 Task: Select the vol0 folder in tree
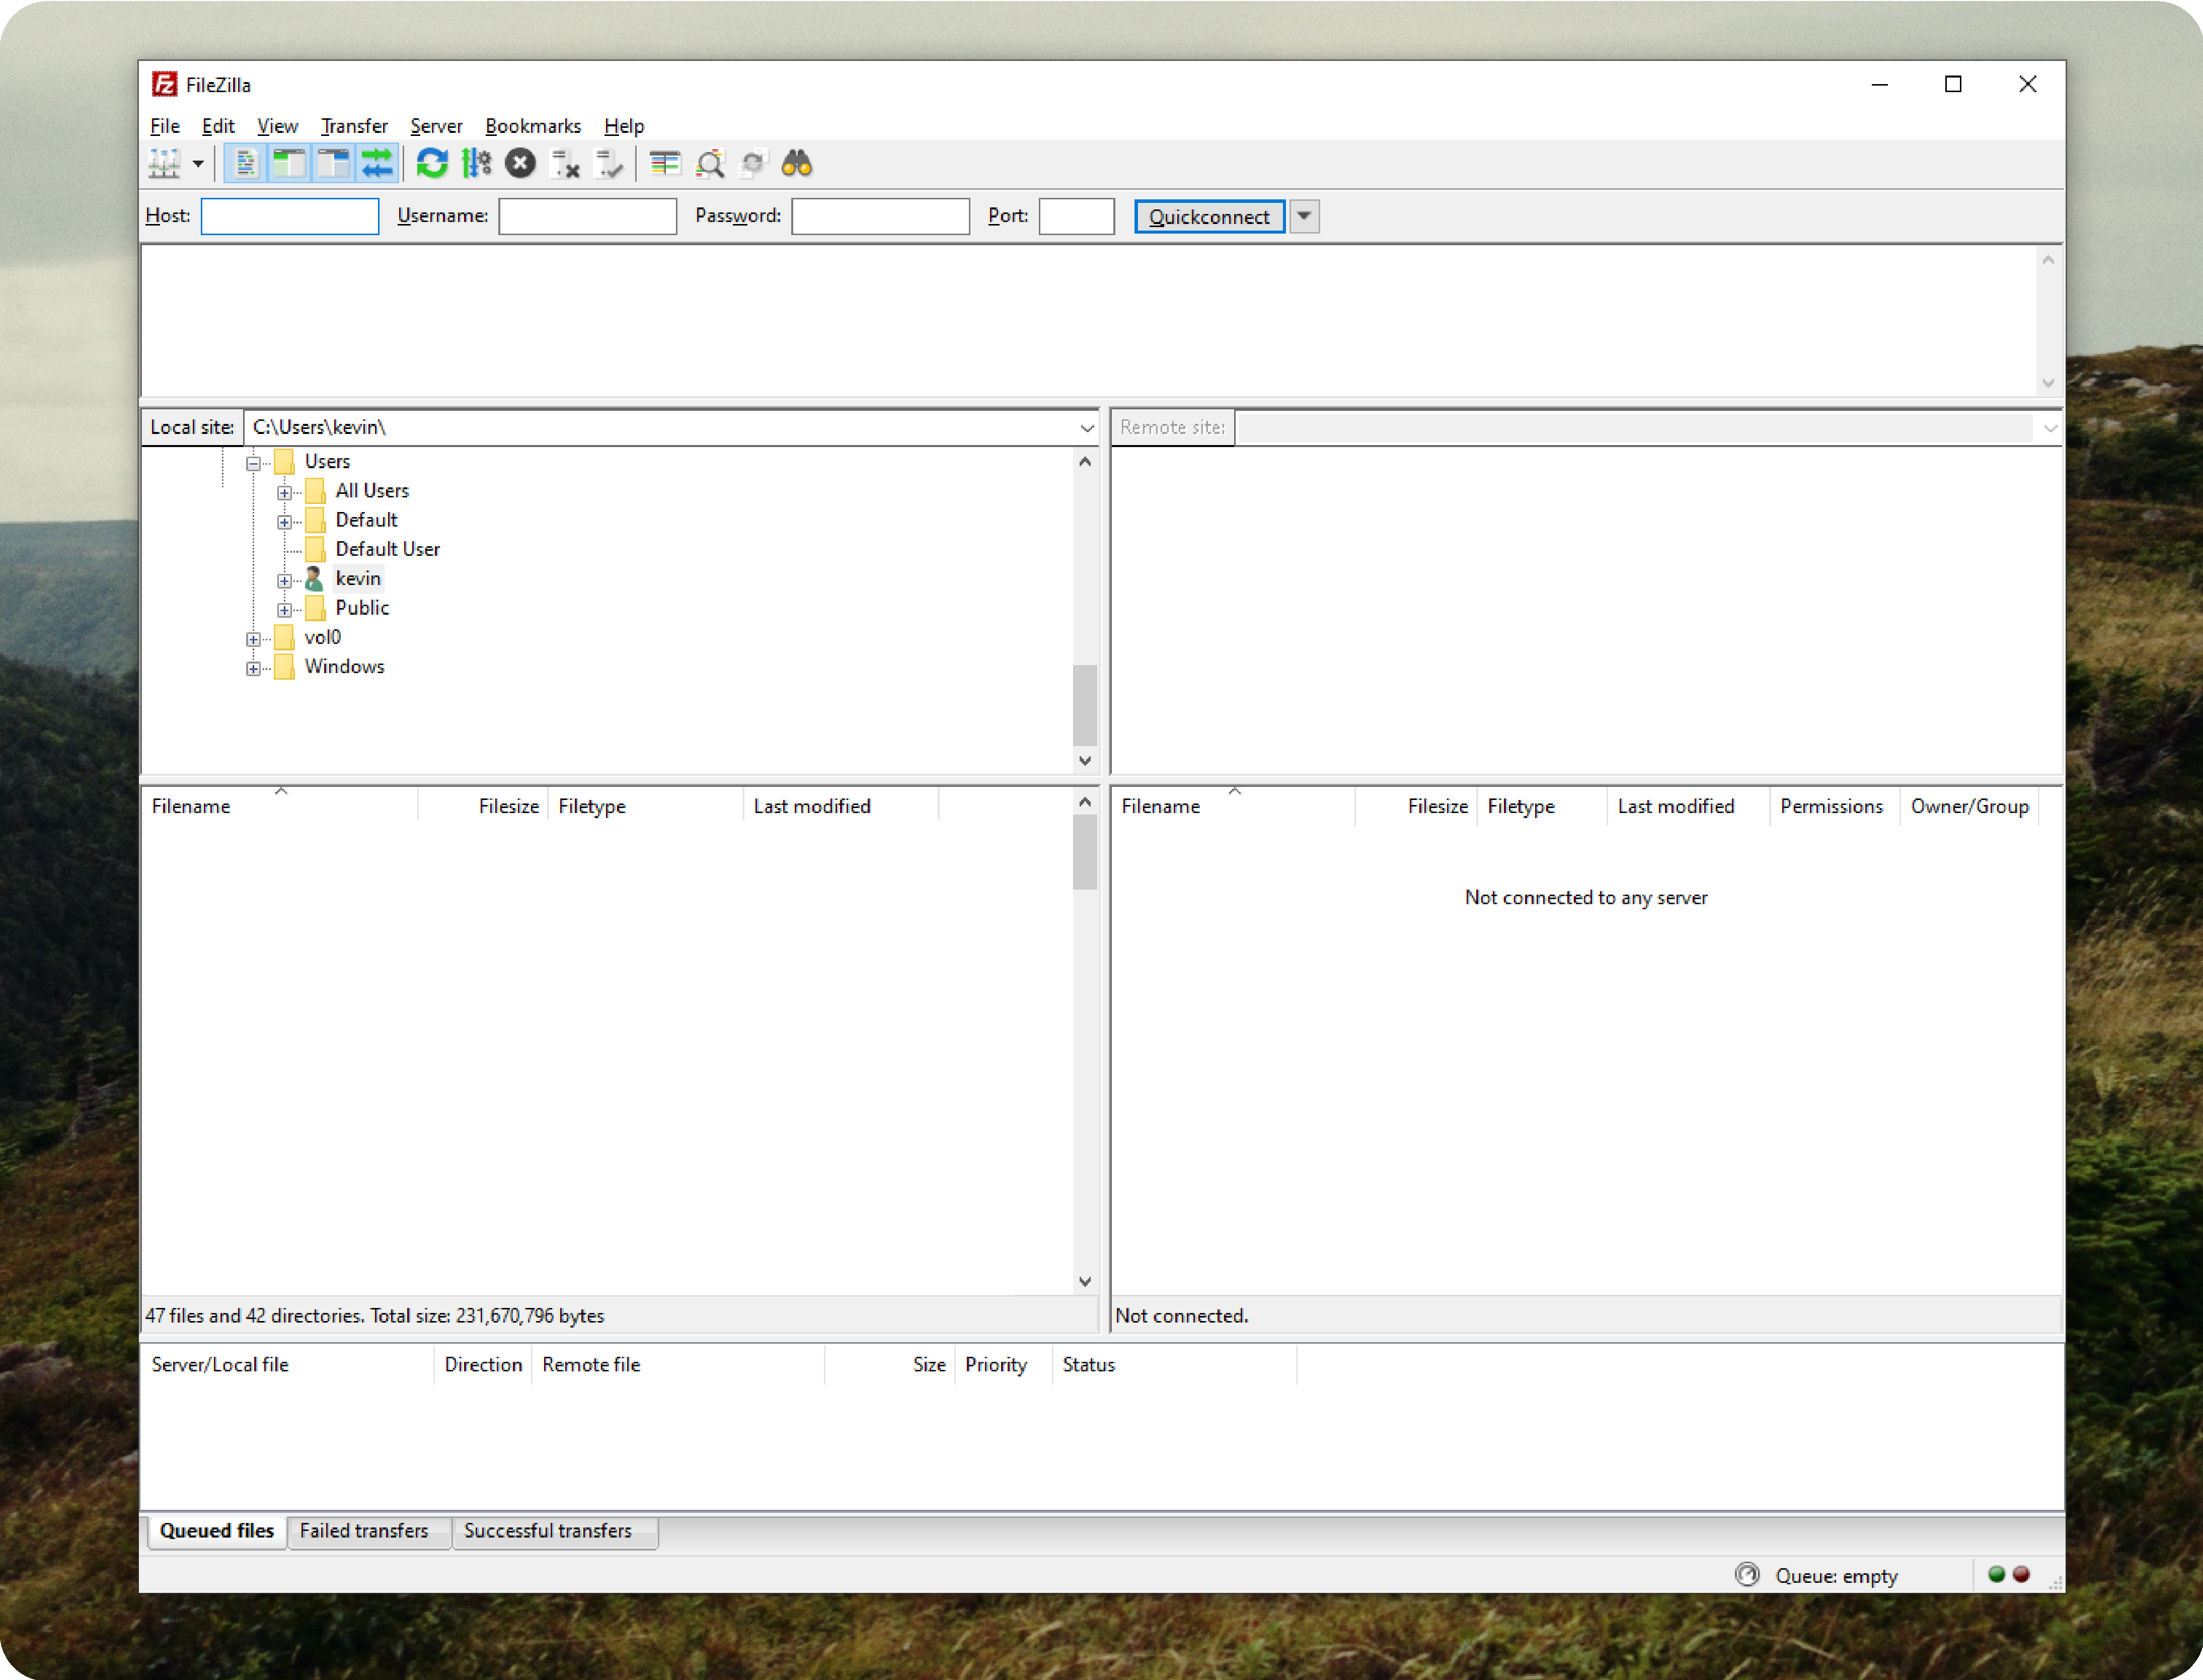coord(322,637)
